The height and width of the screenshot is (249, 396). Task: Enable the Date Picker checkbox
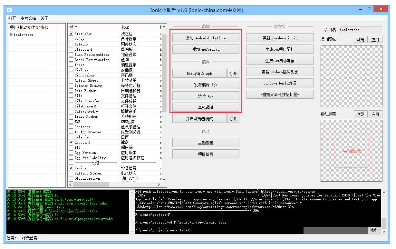pos(71,91)
